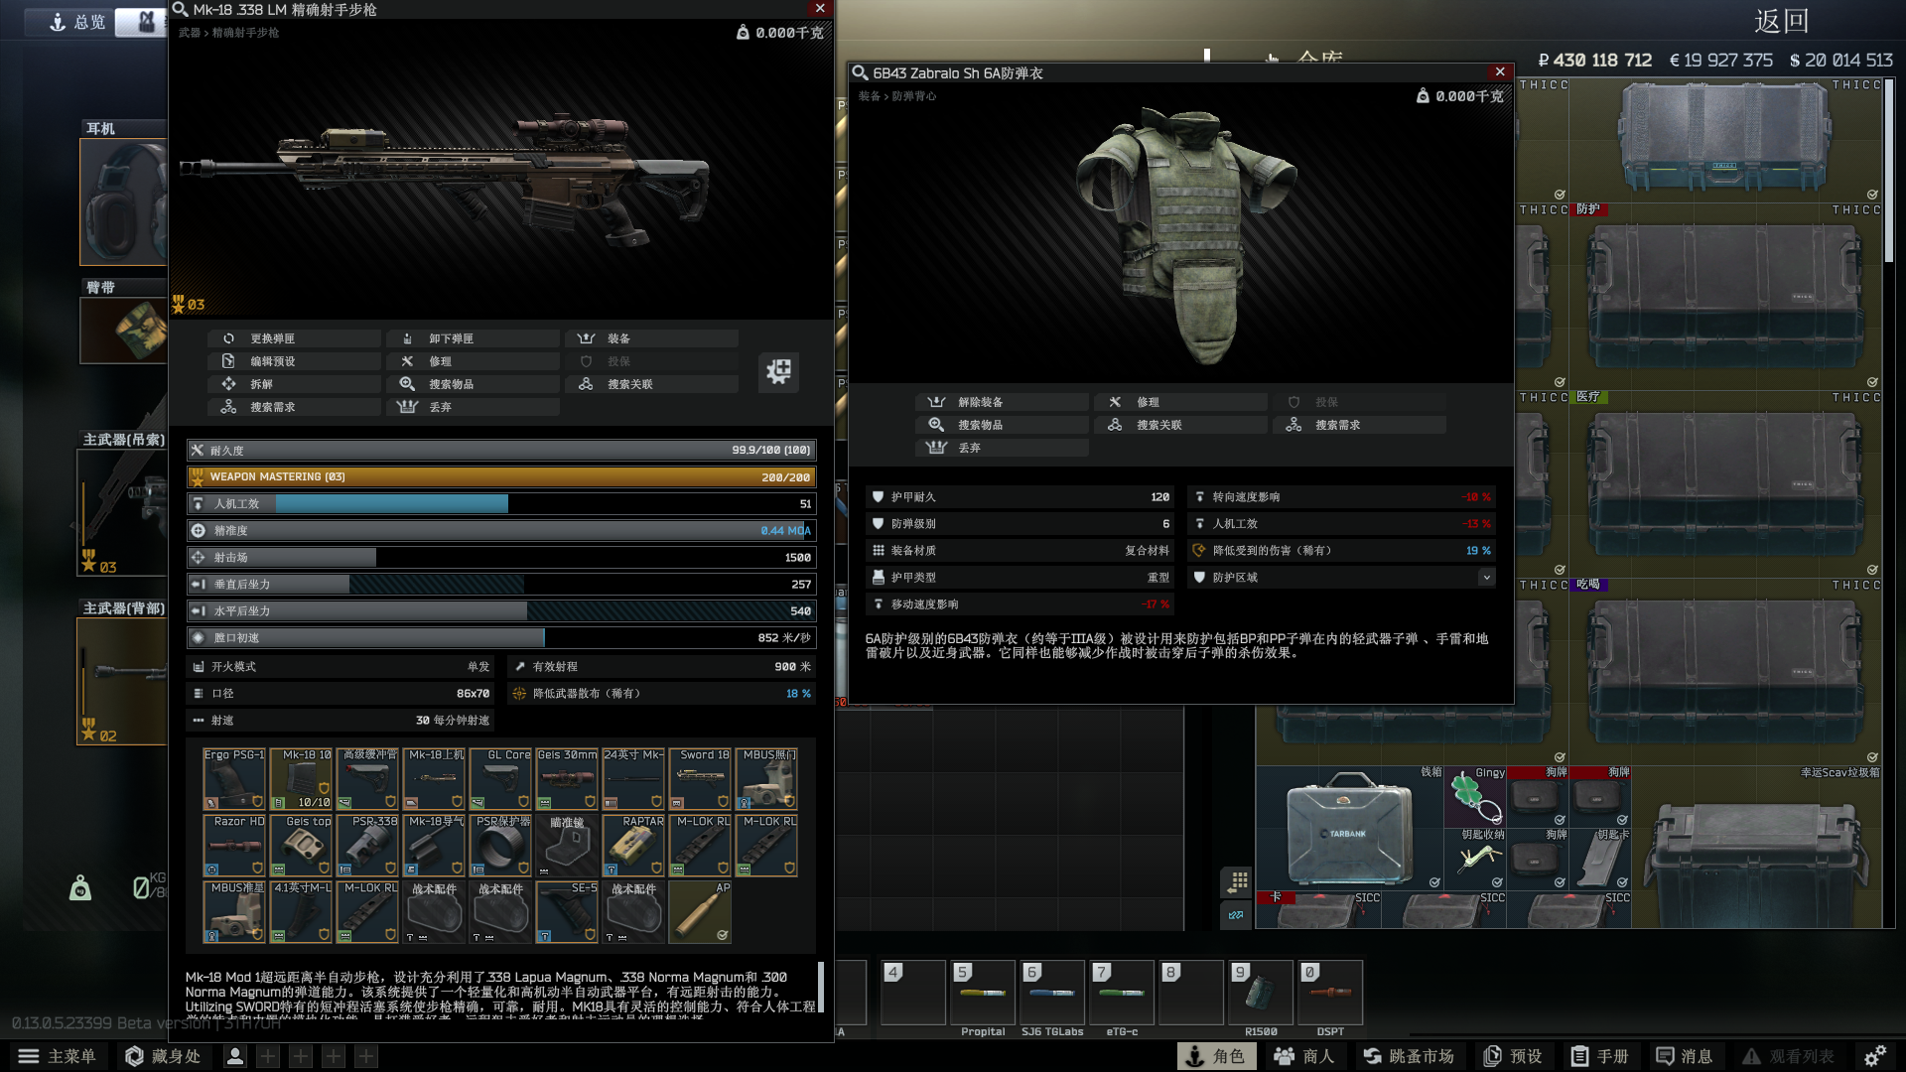The width and height of the screenshot is (1906, 1072).
Task: Open the Sword 18 handguard slot
Action: tap(700, 779)
